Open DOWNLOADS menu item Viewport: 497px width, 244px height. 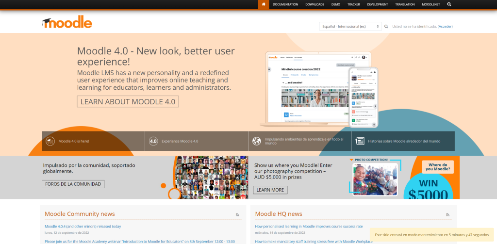tap(315, 4)
